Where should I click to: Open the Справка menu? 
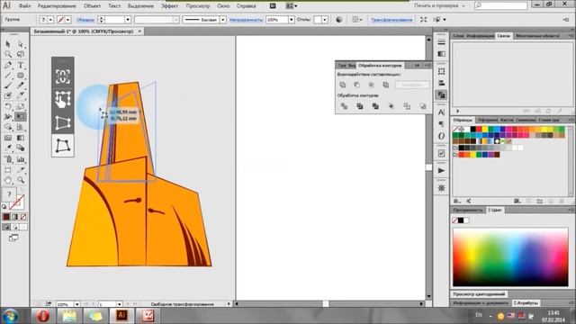(x=246, y=6)
